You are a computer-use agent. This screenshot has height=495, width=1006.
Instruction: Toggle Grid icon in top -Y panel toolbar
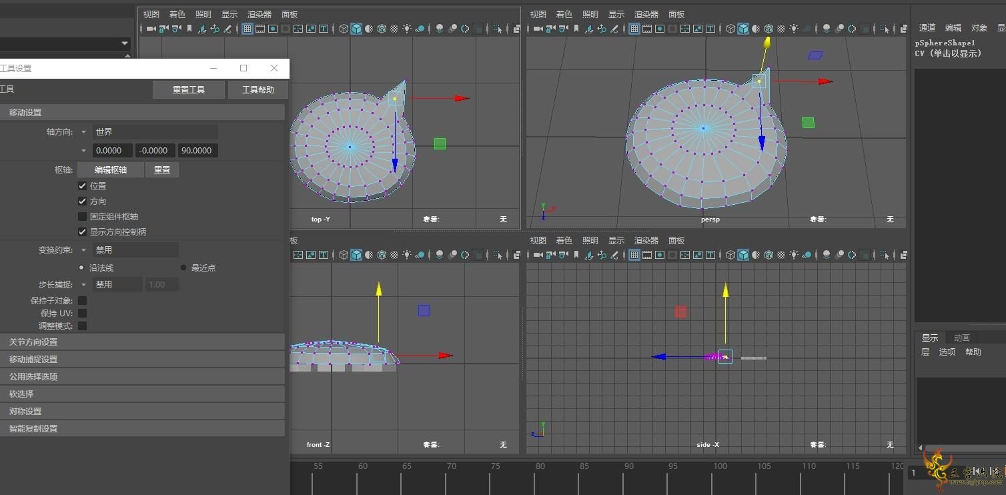tap(247, 29)
